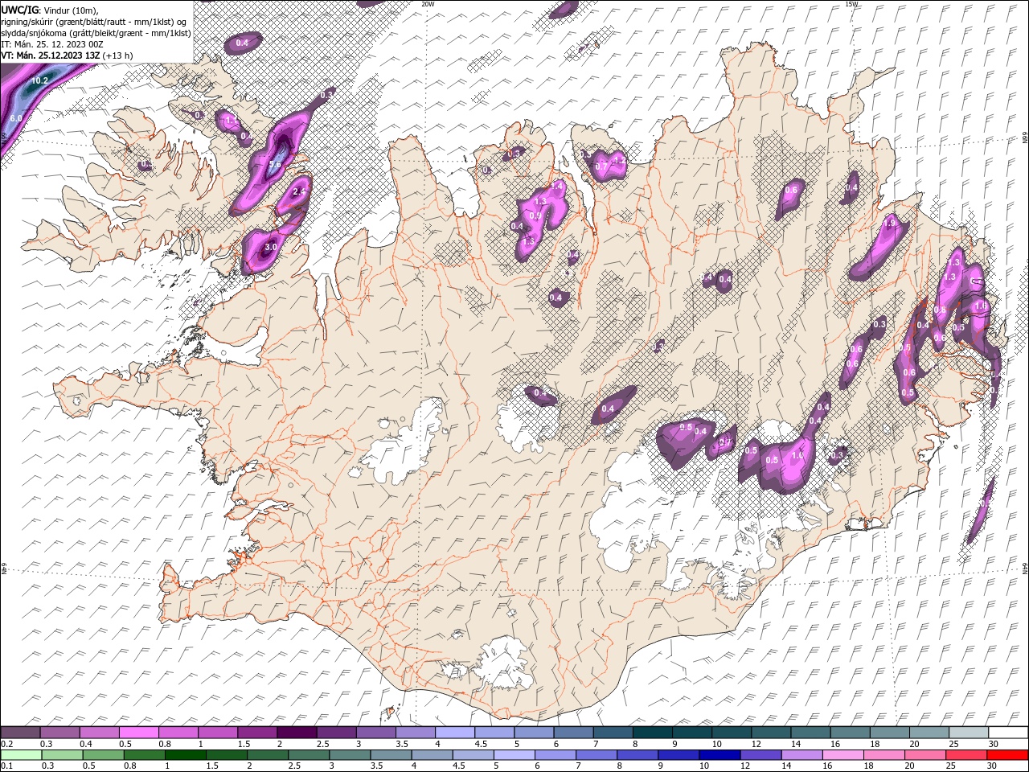Pick the deep blue lower-legend swatch between 10 and 12
This screenshot has width=1029, height=772.
[718, 755]
